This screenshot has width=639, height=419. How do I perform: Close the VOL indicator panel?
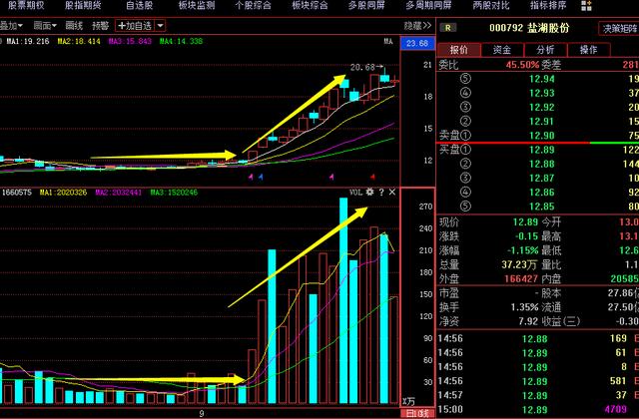tap(392, 192)
